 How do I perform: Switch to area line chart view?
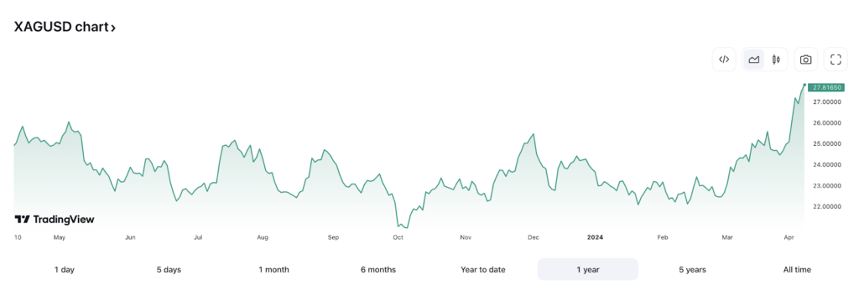click(754, 60)
